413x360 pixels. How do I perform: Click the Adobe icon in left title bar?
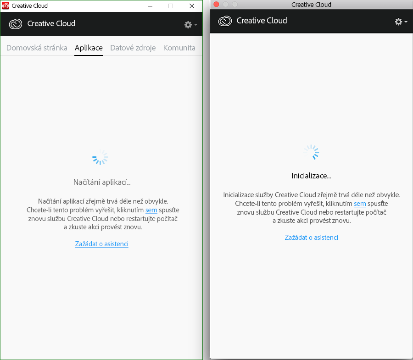(5, 6)
